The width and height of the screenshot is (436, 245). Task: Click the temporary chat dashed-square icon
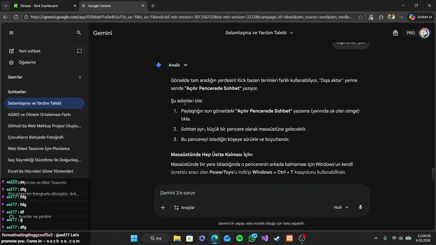tap(79, 51)
